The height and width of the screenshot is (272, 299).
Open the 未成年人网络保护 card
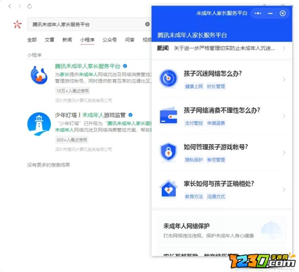[222, 230]
